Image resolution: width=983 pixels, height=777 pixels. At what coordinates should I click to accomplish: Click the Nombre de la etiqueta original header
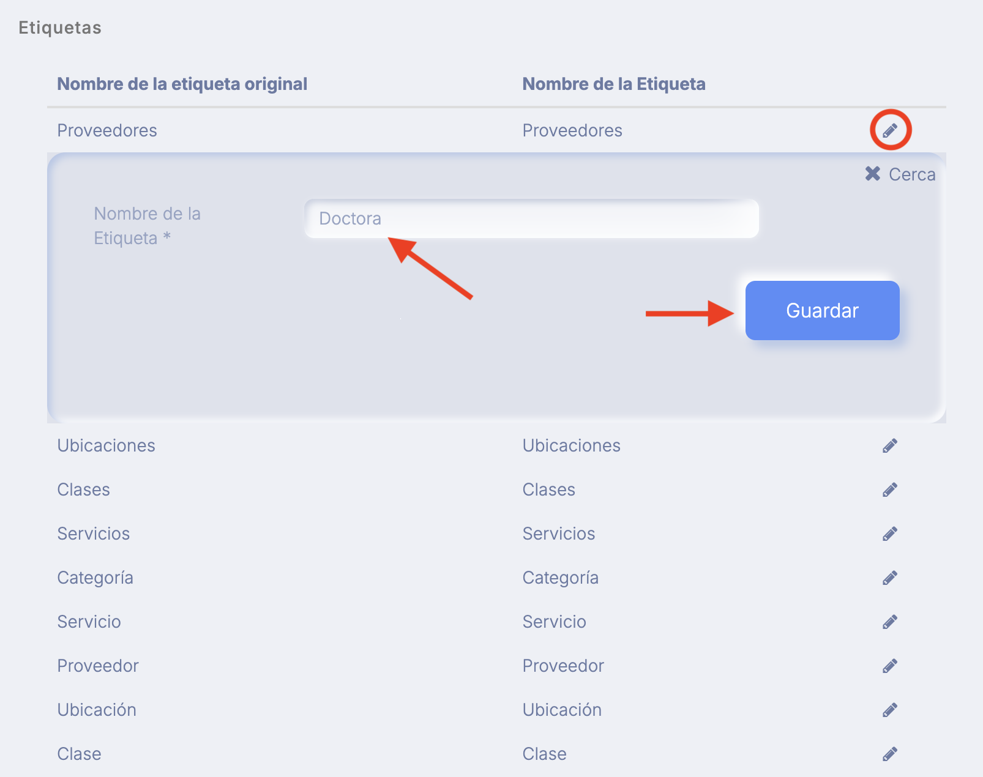182,84
